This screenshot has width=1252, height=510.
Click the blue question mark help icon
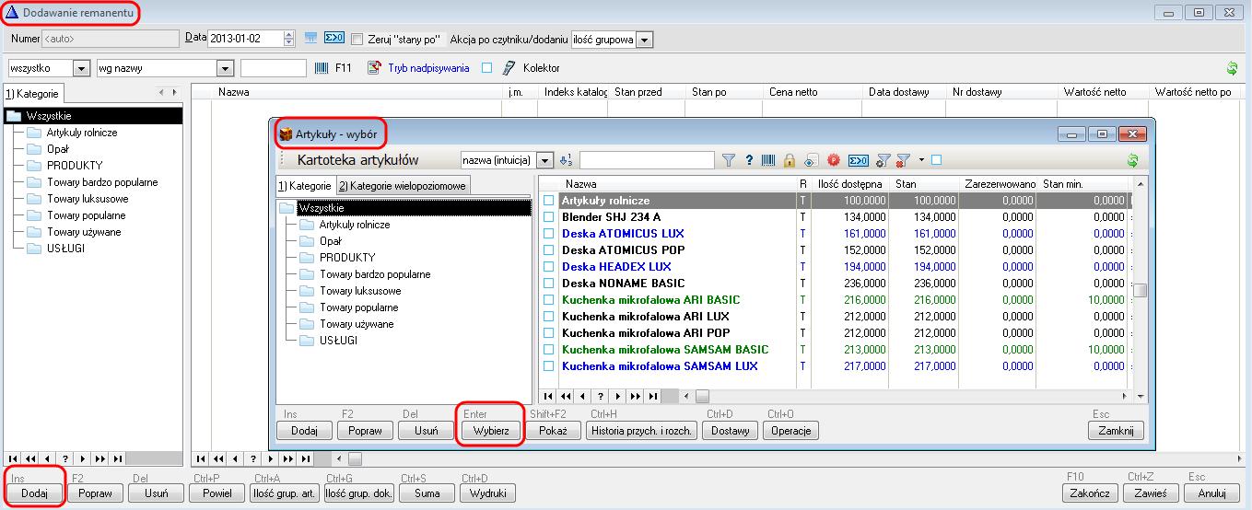[749, 160]
